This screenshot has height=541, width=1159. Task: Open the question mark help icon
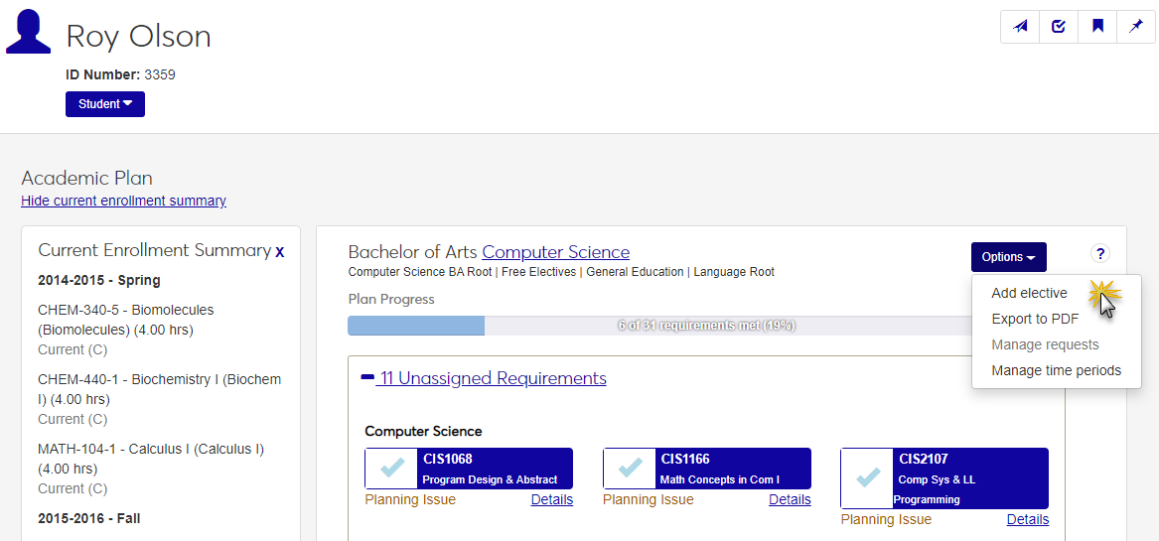click(x=1099, y=254)
